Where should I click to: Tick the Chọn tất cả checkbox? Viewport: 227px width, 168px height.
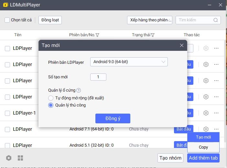point(7,20)
